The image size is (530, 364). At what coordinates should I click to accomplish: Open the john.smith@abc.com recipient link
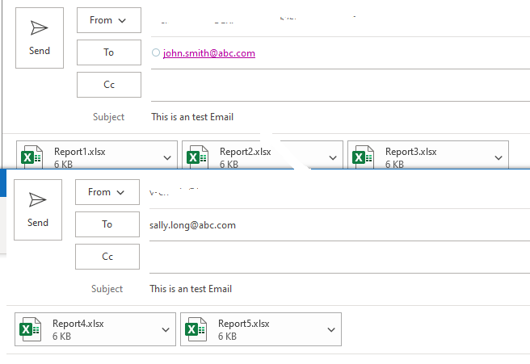pyautogui.click(x=209, y=53)
